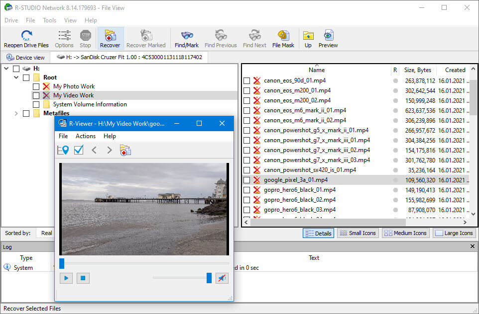This screenshot has width=479, height=314.
Task: Tick the My Photo Work folder checkbox
Action: tap(36, 86)
